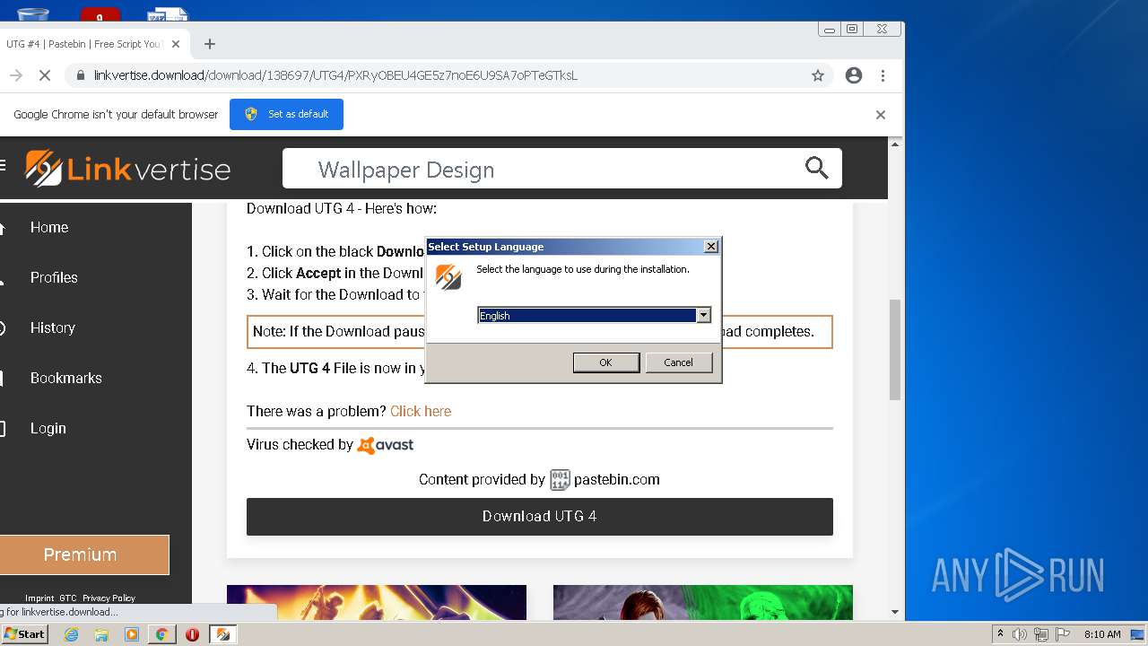
Task: Click Chrome taskbar icon
Action: 162,634
